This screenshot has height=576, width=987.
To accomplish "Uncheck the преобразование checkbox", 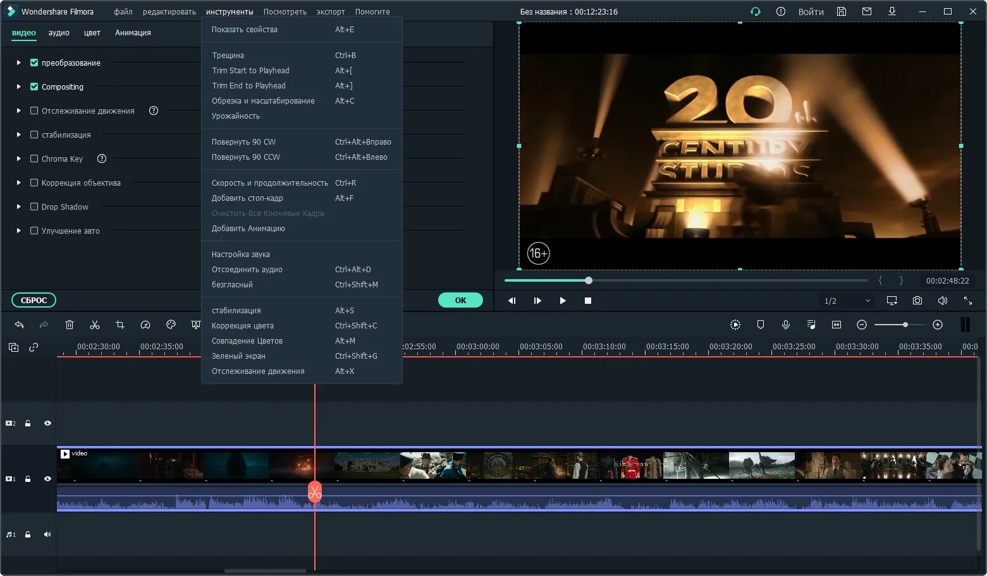I will point(34,63).
